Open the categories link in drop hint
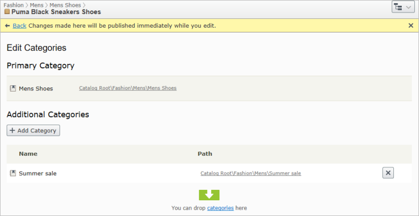 tap(220, 208)
